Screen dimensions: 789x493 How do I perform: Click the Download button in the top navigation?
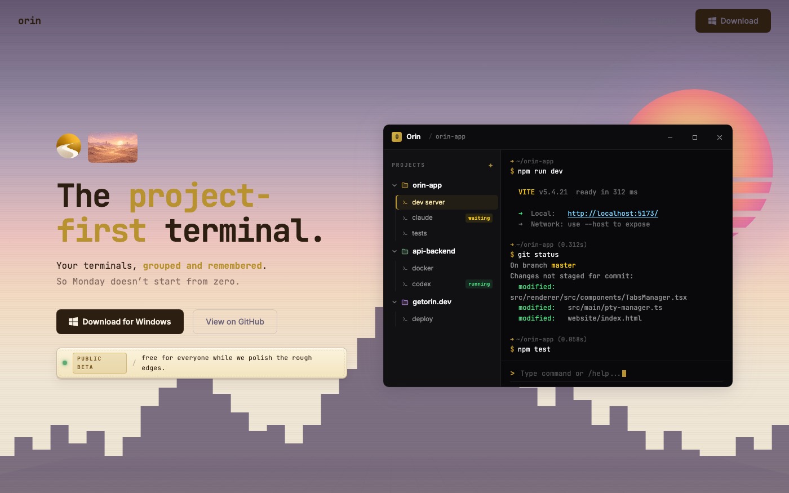coord(733,21)
